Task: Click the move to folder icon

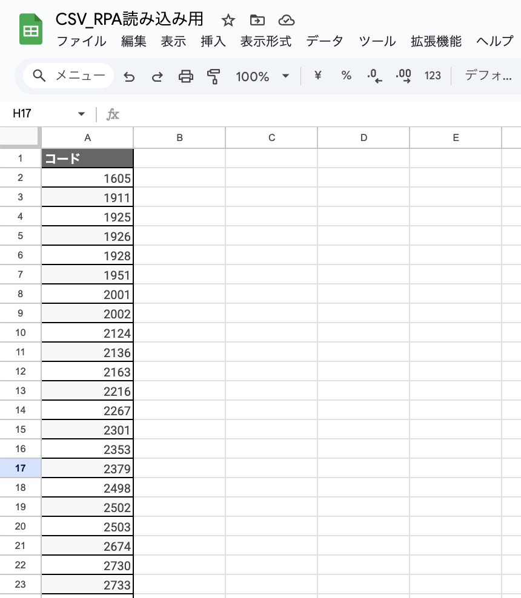Action: point(257,21)
